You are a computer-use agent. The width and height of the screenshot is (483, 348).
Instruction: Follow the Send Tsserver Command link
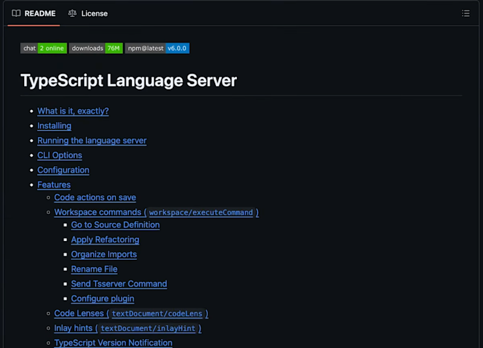(x=119, y=284)
